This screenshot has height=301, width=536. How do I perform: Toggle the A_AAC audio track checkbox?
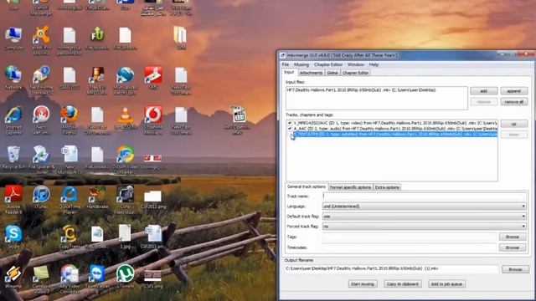290,129
